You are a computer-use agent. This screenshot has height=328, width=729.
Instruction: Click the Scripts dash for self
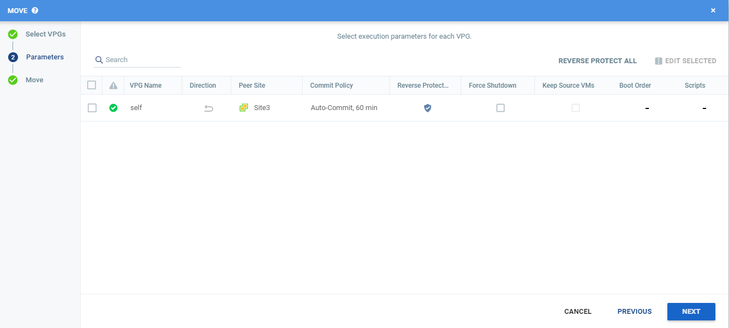[704, 108]
